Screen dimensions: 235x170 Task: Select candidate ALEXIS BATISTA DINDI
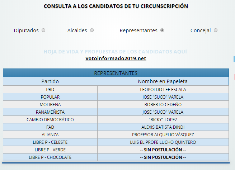point(163,127)
